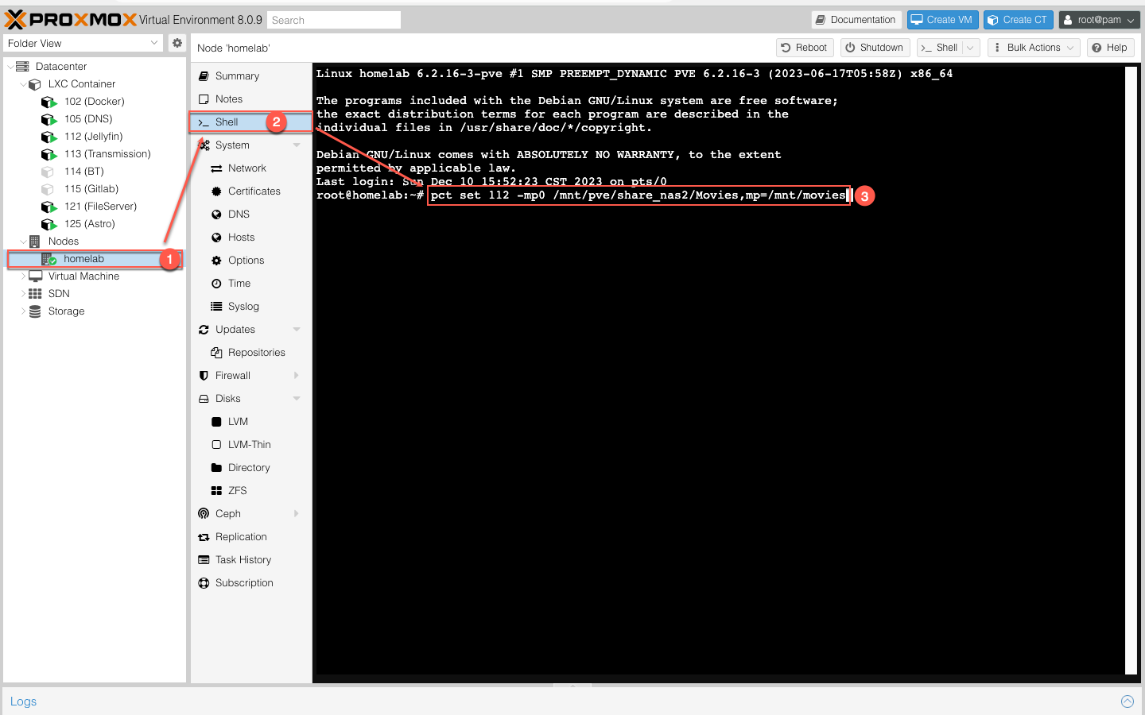
Task: Collapse the System menu section
Action: click(x=297, y=145)
